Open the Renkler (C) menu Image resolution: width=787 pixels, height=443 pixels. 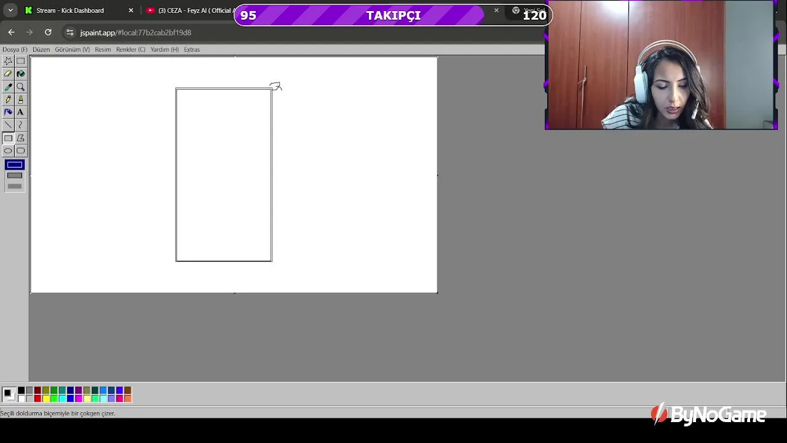point(131,49)
